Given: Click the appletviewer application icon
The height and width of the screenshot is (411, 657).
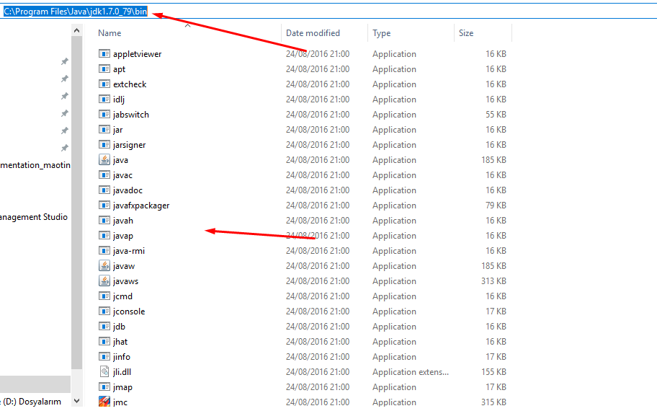Looking at the screenshot, I should tap(104, 53).
